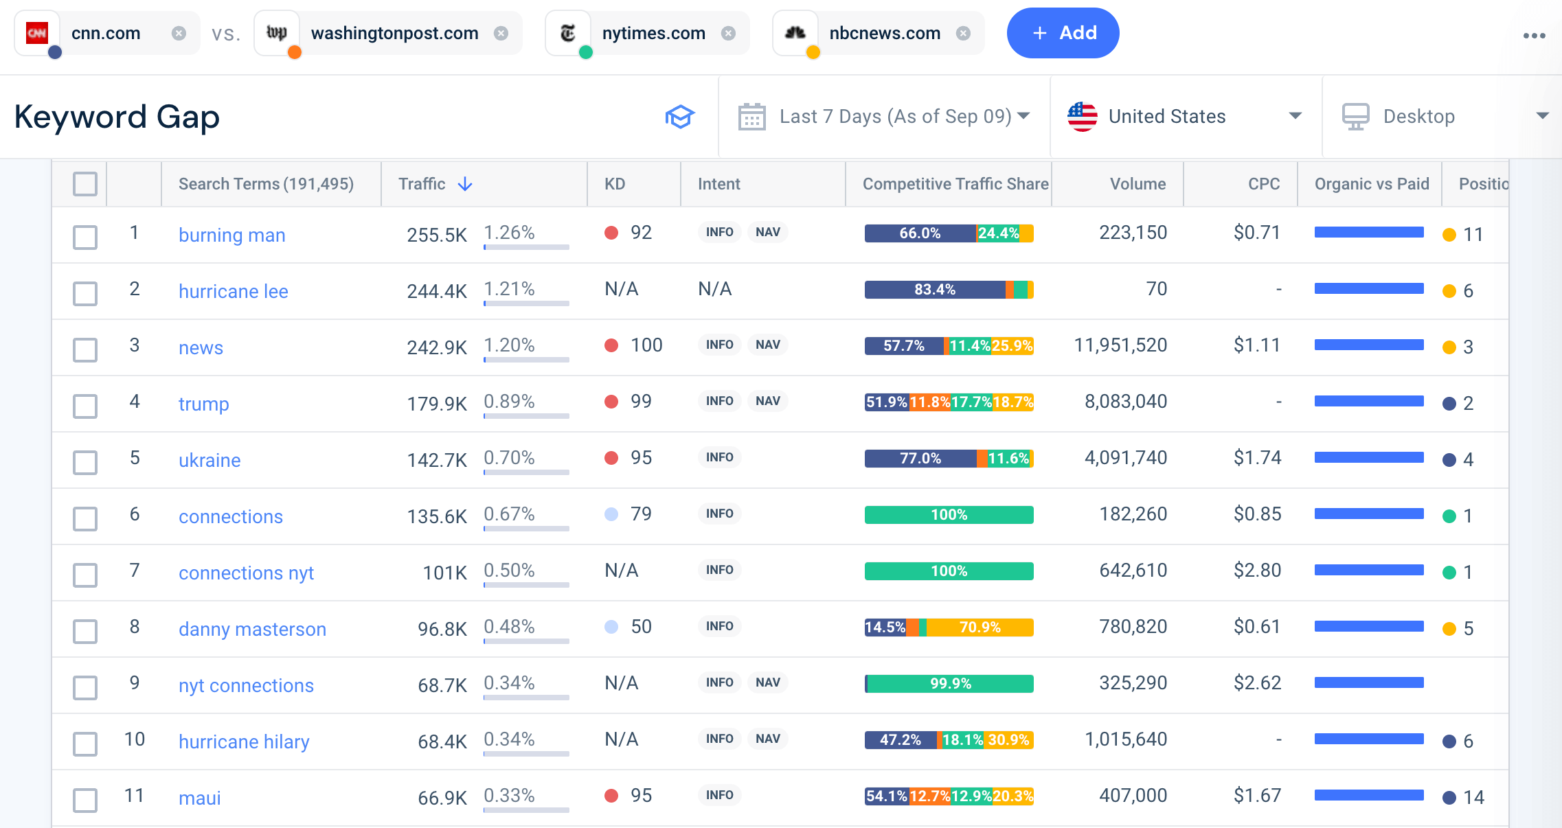The height and width of the screenshot is (828, 1562).
Task: Open the Keyword Gap tutorial via graduation cap icon
Action: point(679,117)
